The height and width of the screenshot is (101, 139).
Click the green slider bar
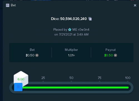pos(75,88)
